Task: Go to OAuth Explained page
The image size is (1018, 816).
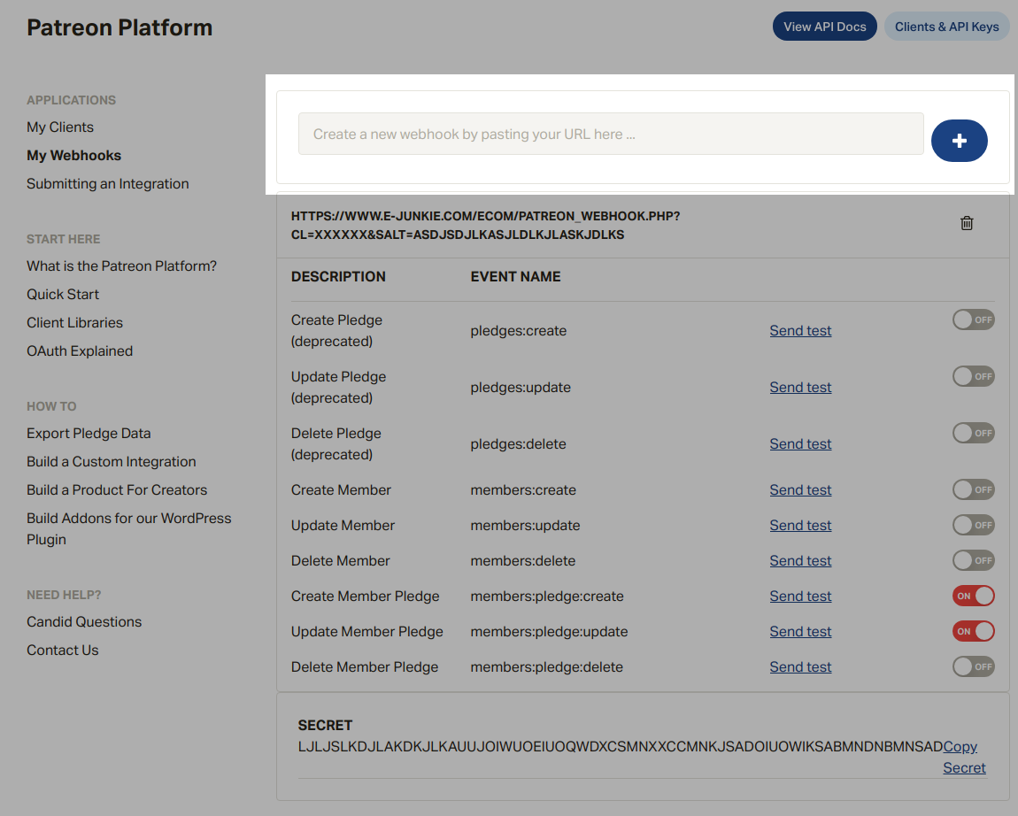Action: pos(80,351)
